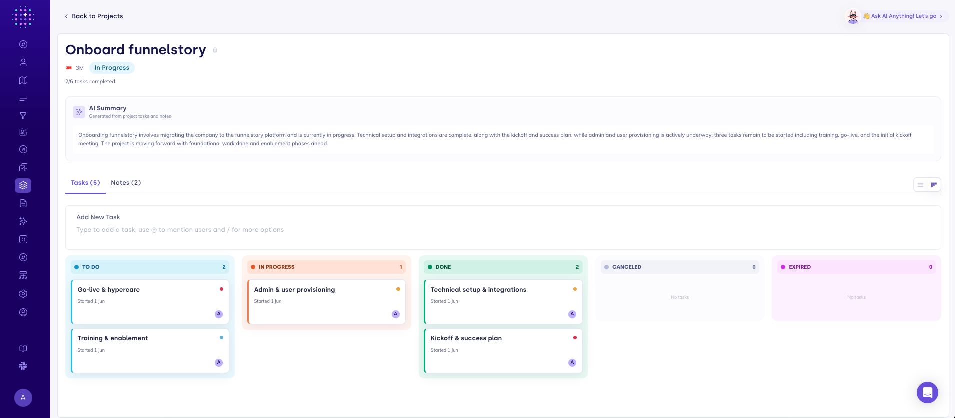Open the hierarchy tree icon in the sidebar
This screenshot has height=418, width=955.
click(x=23, y=275)
